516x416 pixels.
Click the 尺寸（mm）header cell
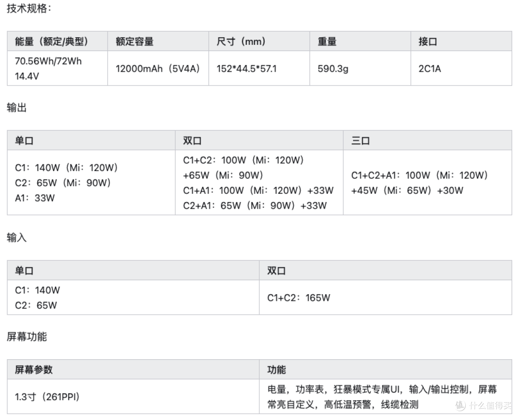click(x=259, y=42)
